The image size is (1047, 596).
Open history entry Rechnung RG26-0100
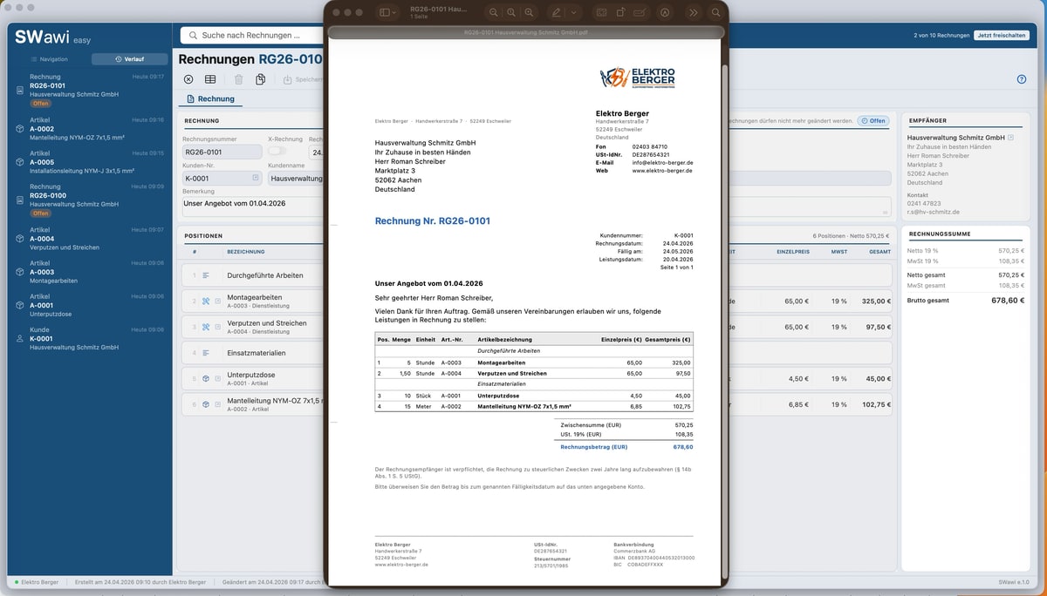[x=89, y=200]
